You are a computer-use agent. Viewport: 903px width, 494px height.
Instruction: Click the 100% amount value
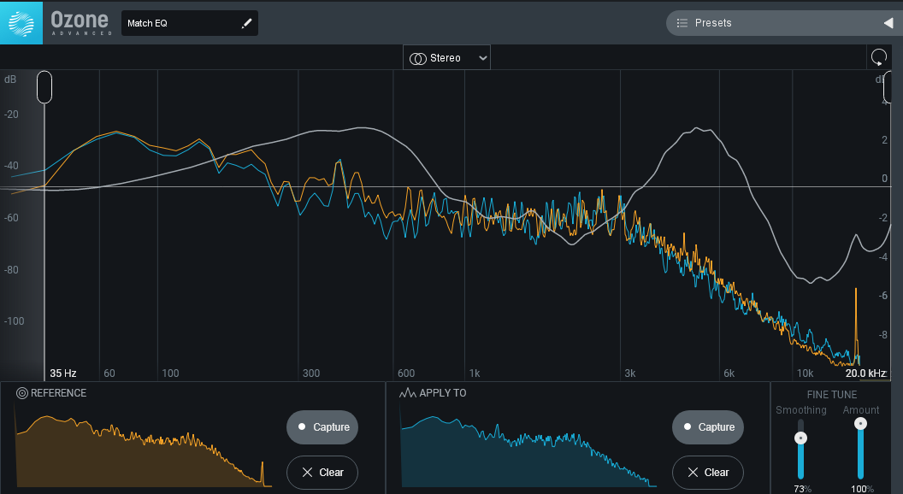[862, 489]
